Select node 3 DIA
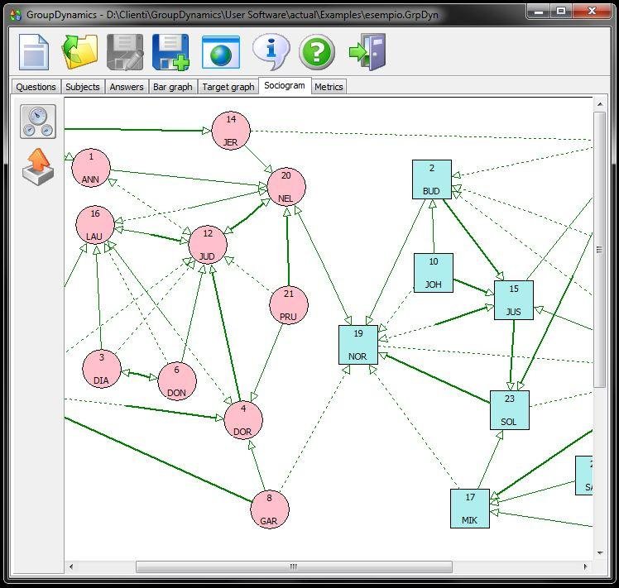The image size is (619, 588). click(x=102, y=369)
